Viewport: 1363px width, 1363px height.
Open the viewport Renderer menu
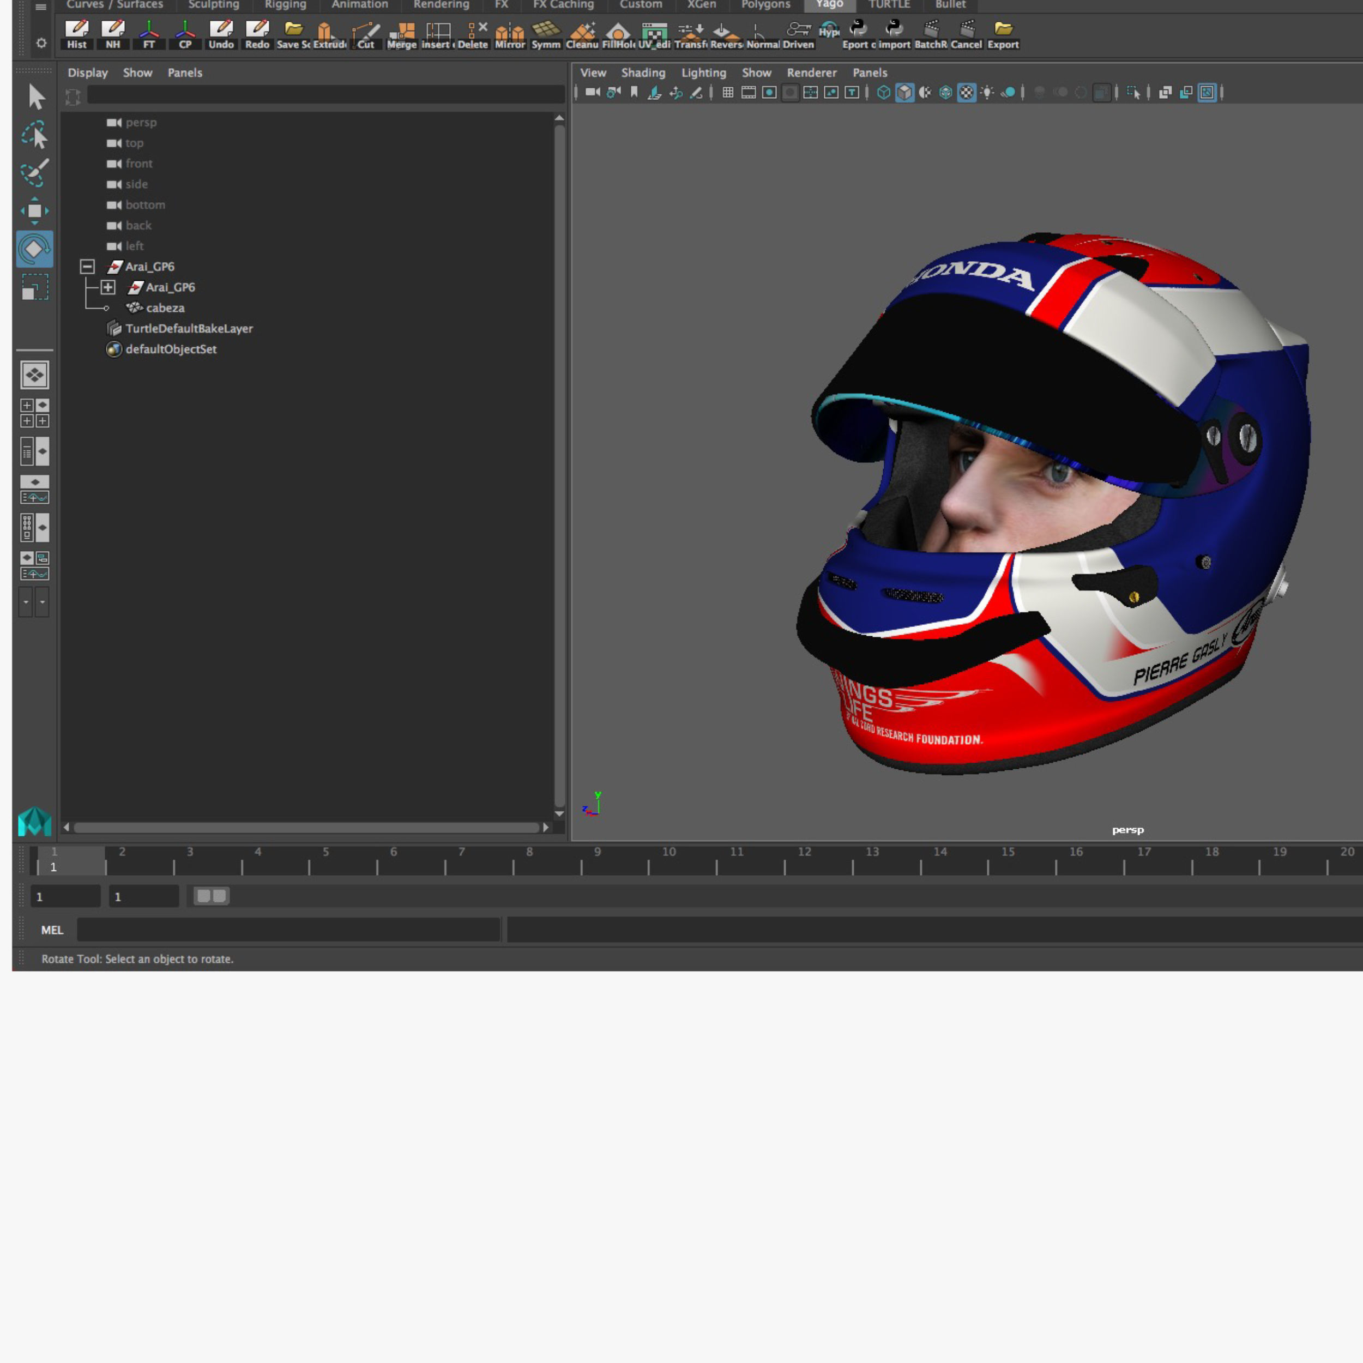[x=811, y=73]
